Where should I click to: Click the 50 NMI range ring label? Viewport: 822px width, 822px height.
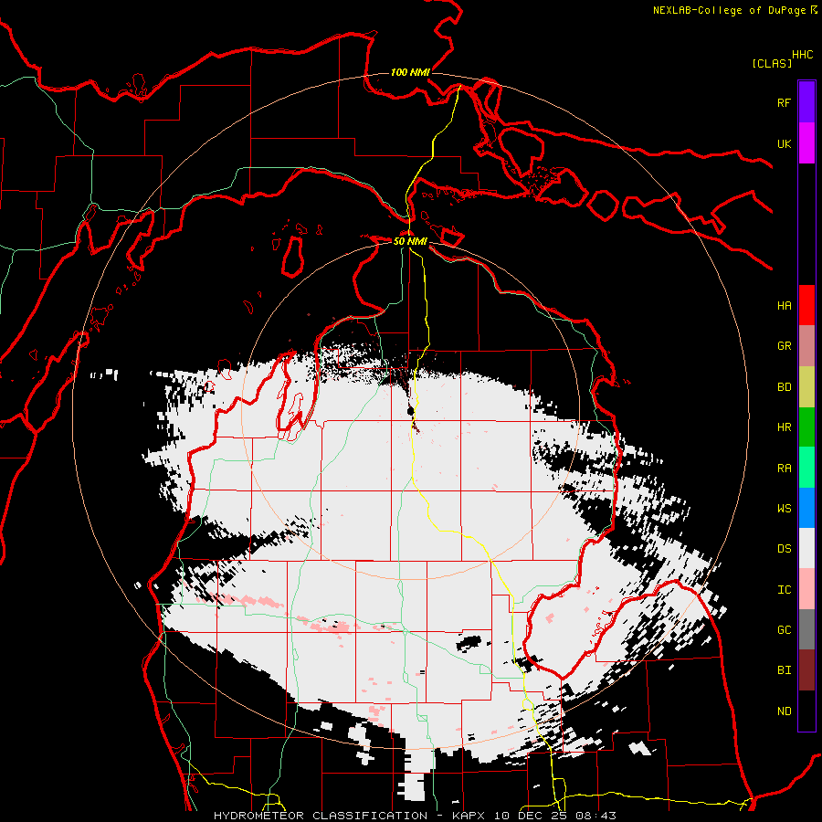410,241
